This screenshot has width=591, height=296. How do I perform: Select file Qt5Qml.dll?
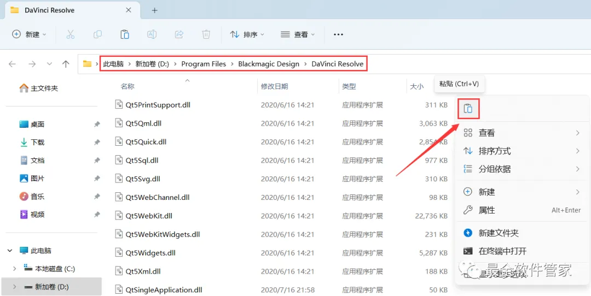coord(143,123)
